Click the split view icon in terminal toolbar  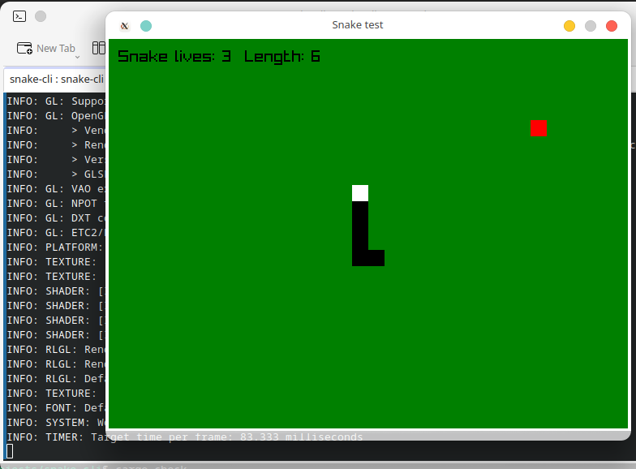(x=99, y=48)
